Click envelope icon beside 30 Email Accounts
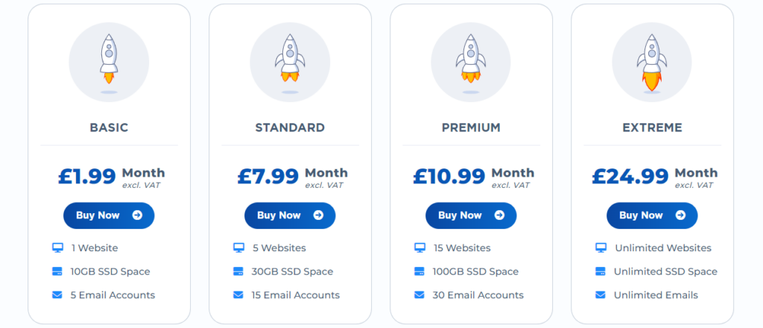Viewport: 763px width, 328px height. tap(419, 295)
